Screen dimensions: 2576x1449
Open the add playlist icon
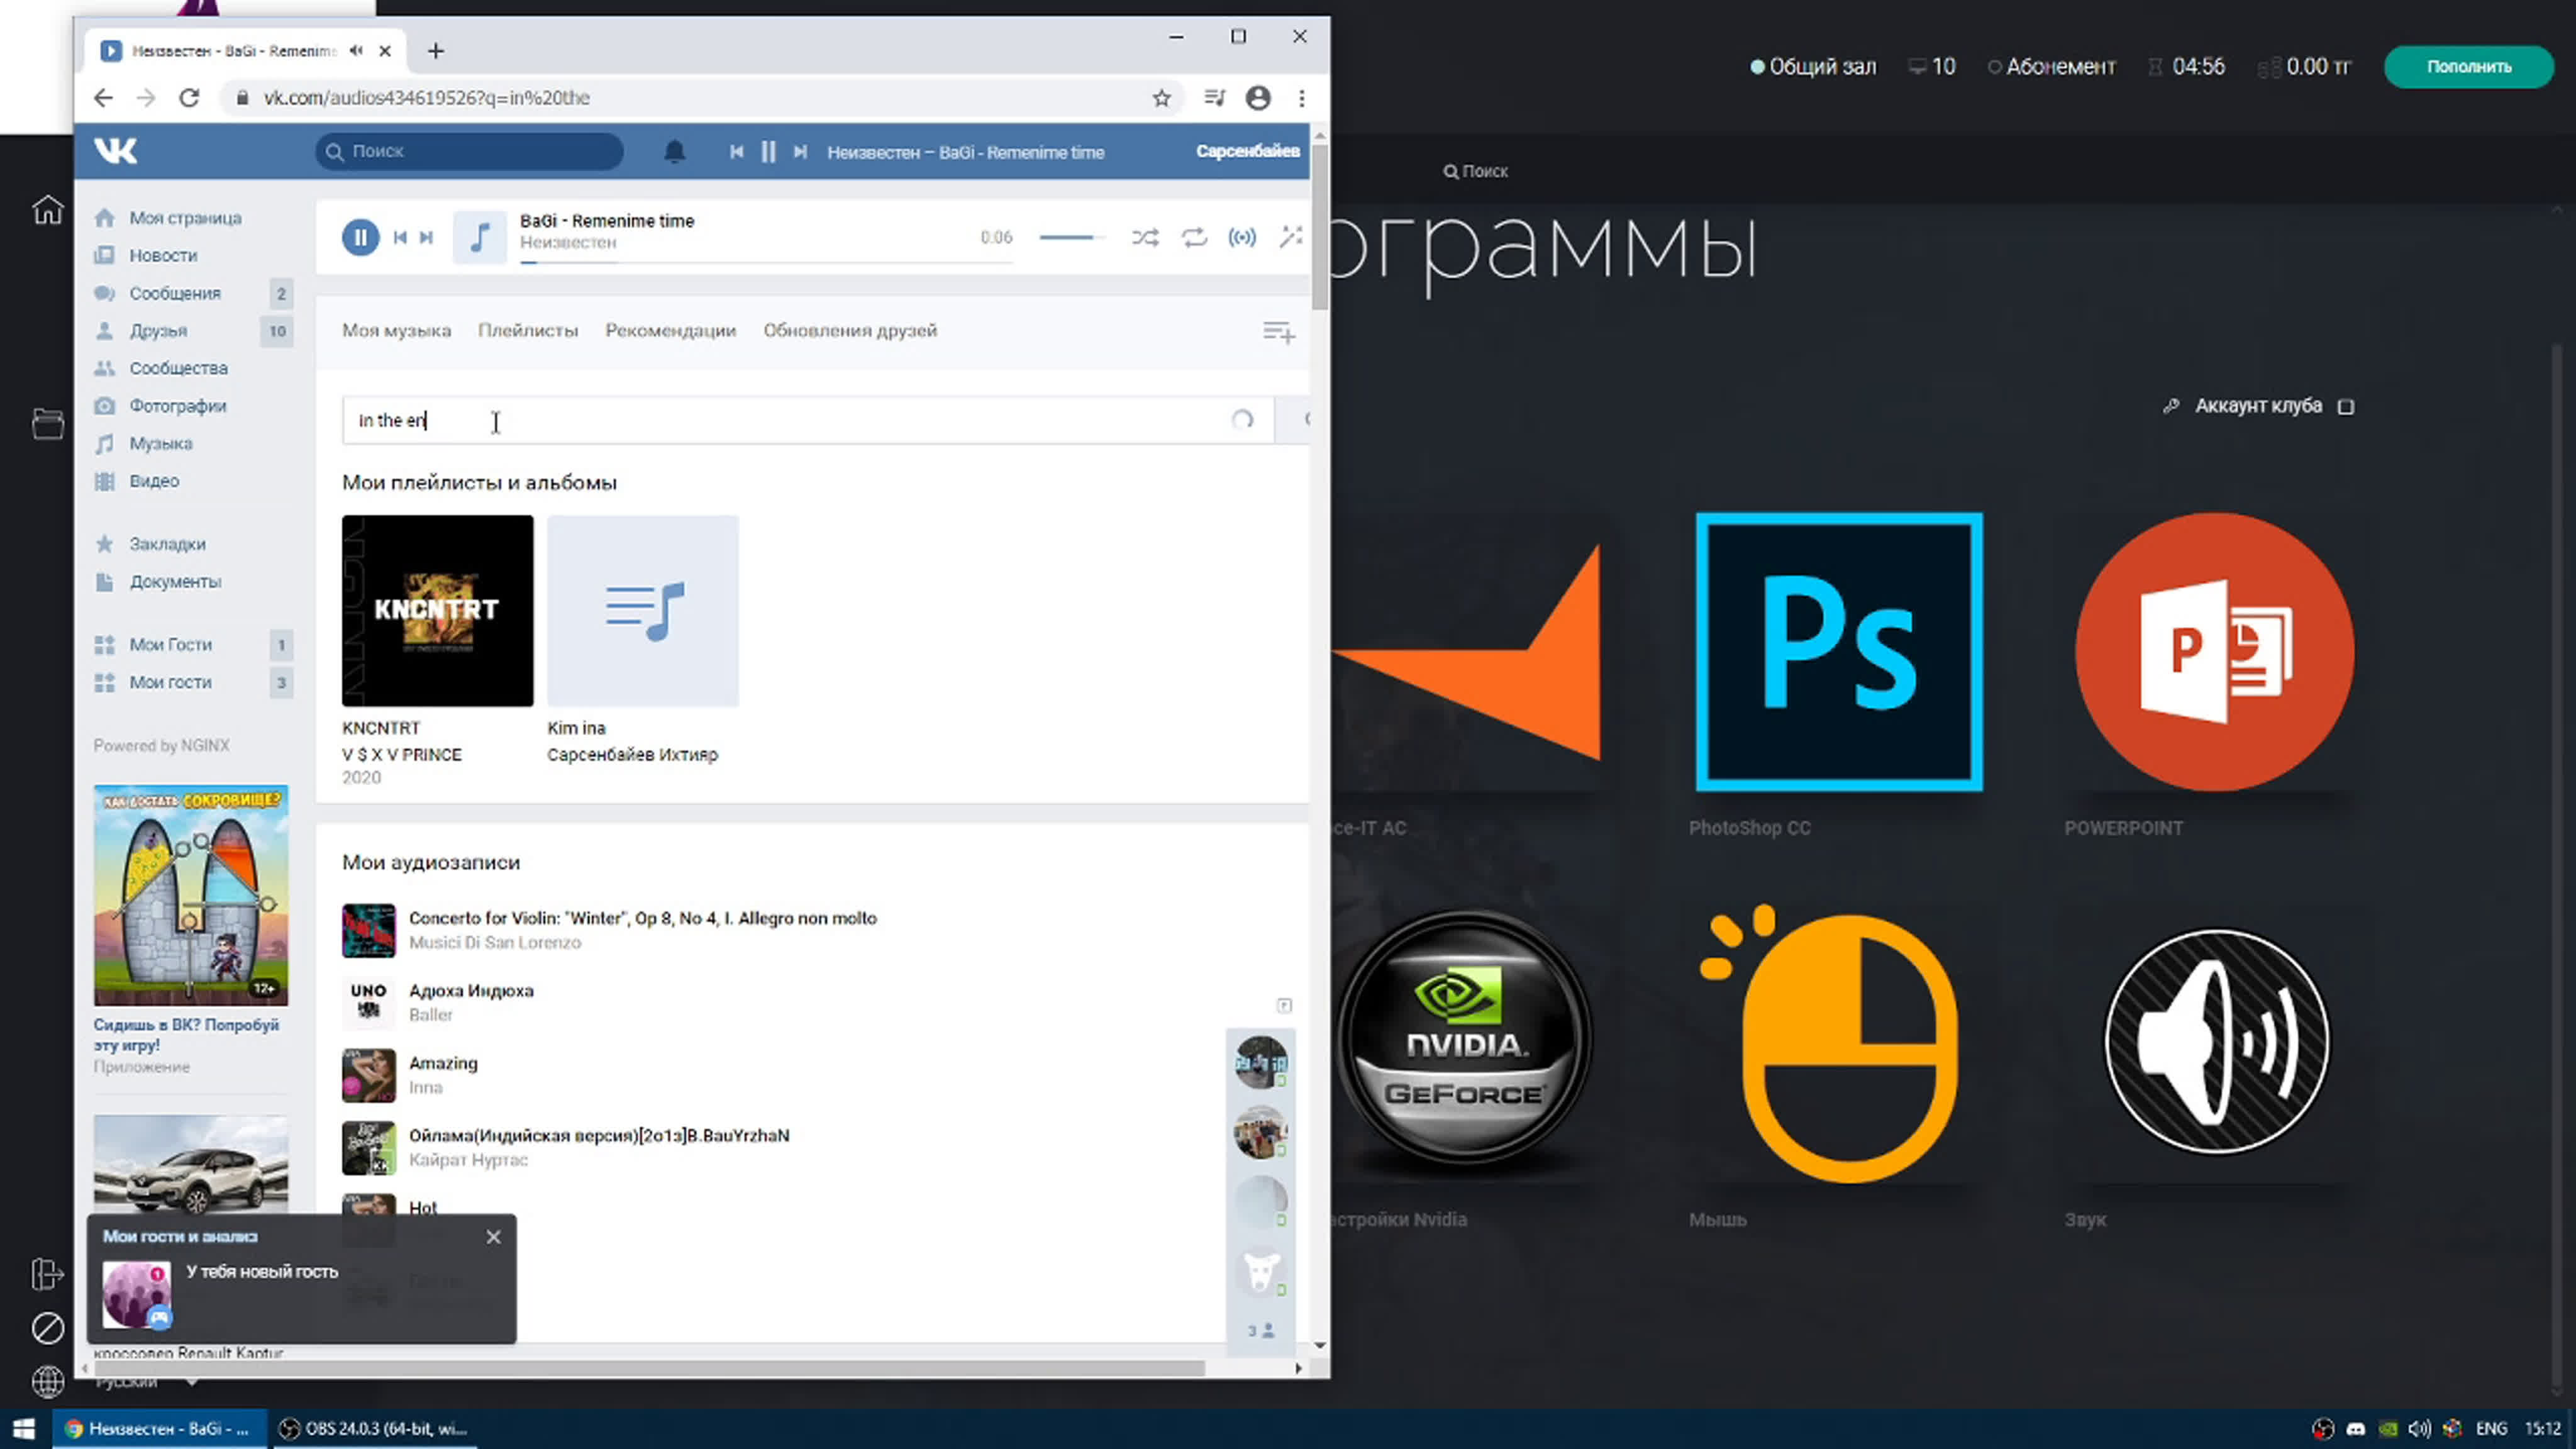pos(1278,332)
